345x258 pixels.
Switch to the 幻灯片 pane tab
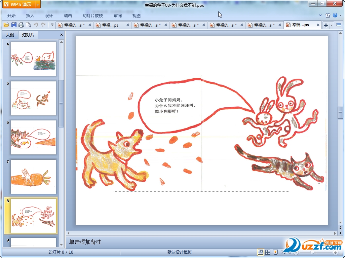28,35
